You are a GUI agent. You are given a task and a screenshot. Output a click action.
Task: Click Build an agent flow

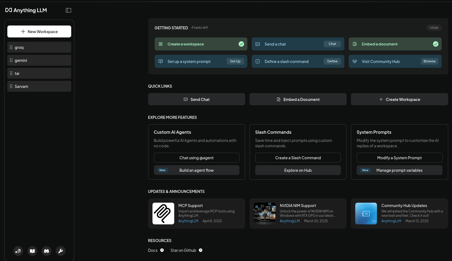tap(197, 170)
